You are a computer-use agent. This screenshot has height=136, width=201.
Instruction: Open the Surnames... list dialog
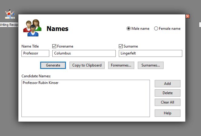(151, 65)
